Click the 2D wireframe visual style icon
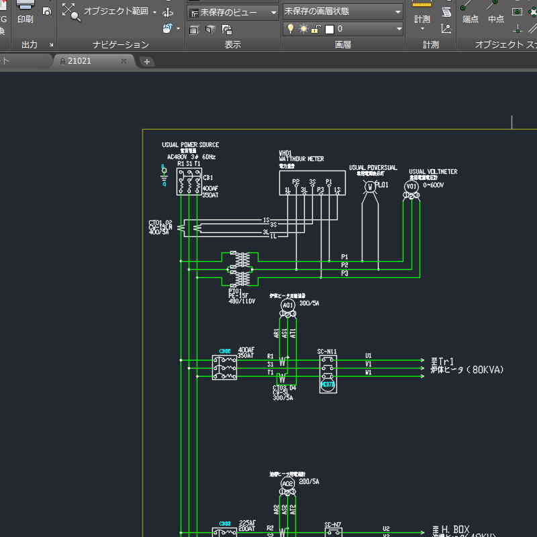This screenshot has height=537, width=537. point(193,30)
